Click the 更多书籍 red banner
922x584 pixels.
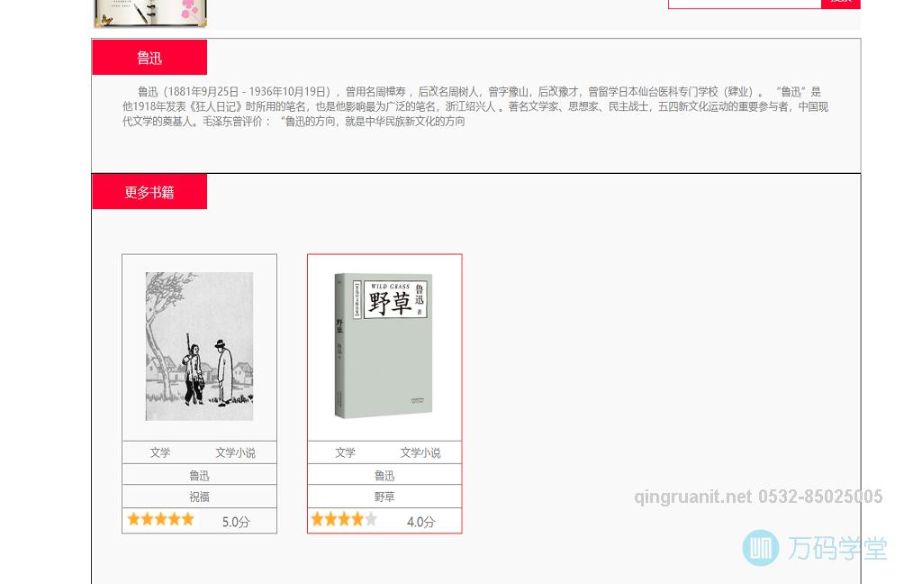pos(149,191)
